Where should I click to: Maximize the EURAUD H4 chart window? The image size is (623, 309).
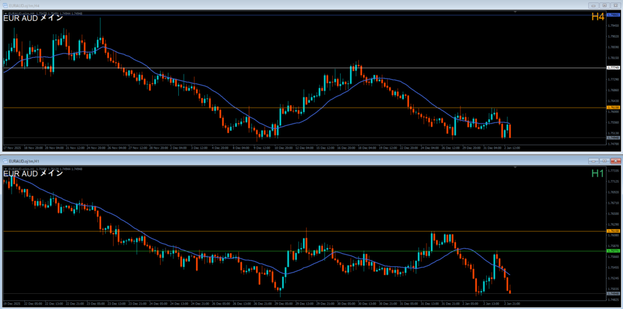tap(605, 5)
